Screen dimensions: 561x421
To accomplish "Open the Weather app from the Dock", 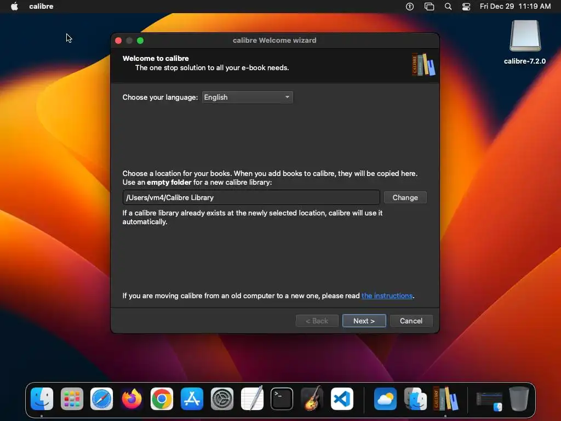I will tap(385, 399).
